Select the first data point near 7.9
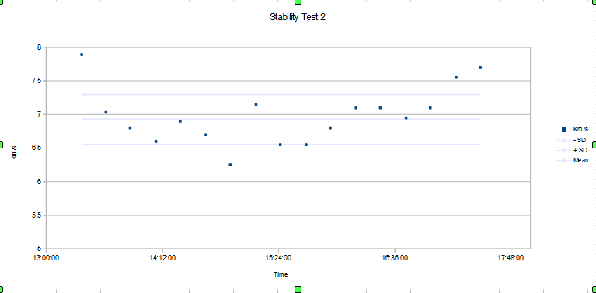Viewport: 596px width, 293px height. (82, 54)
